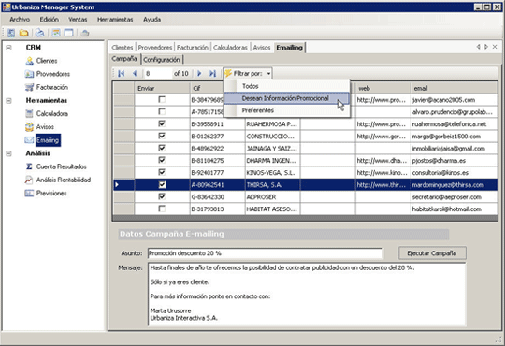Viewport: 505px width, 346px height.
Task: Switch to the Configuración sub-tab
Action: click(162, 60)
